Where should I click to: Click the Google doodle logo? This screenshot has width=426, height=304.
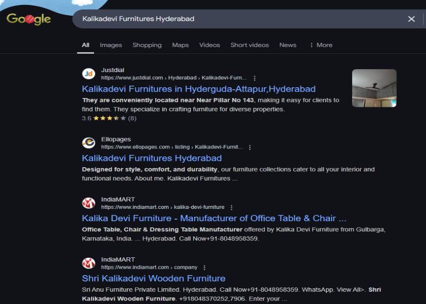point(28,19)
